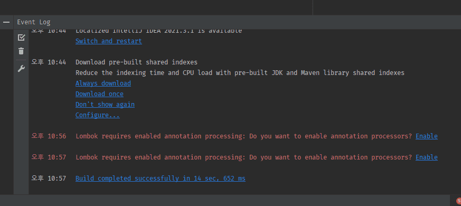Open Event Log settings with the wrench icon
Viewport: 461px width, 206px height.
[21, 69]
